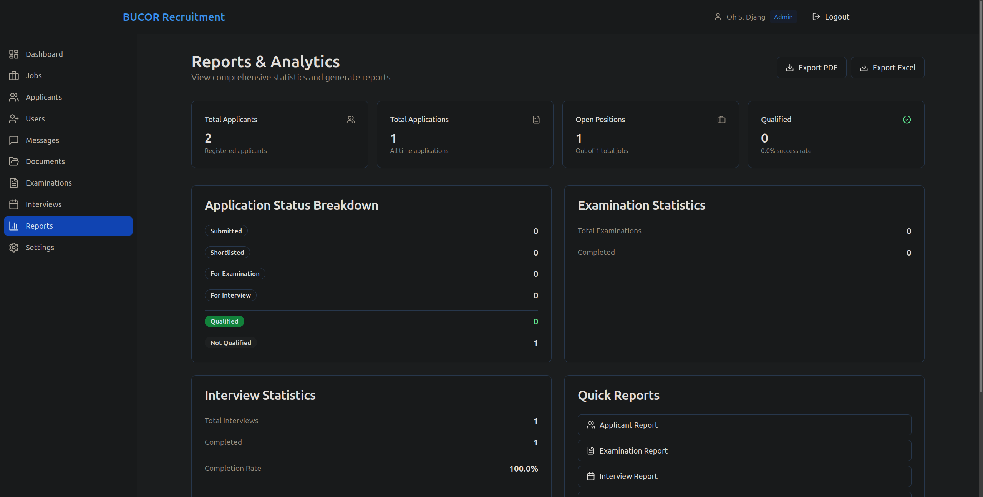Click the Dashboard grid icon in sidebar

14,54
